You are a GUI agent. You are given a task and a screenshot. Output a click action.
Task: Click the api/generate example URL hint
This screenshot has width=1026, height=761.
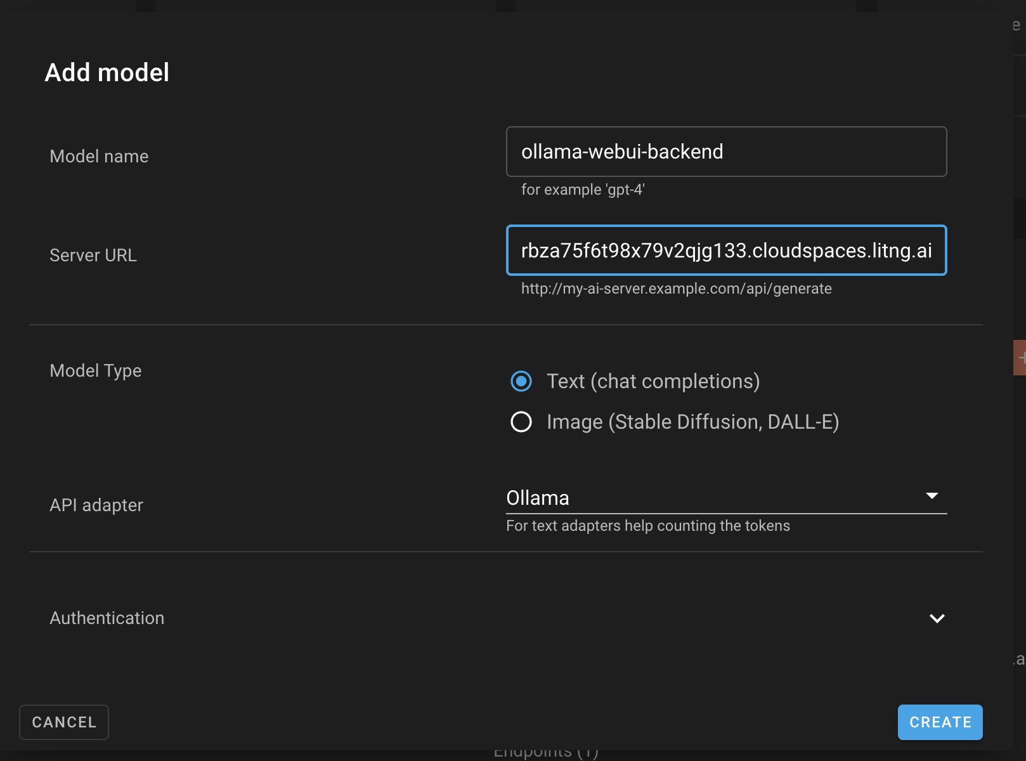pyautogui.click(x=676, y=289)
